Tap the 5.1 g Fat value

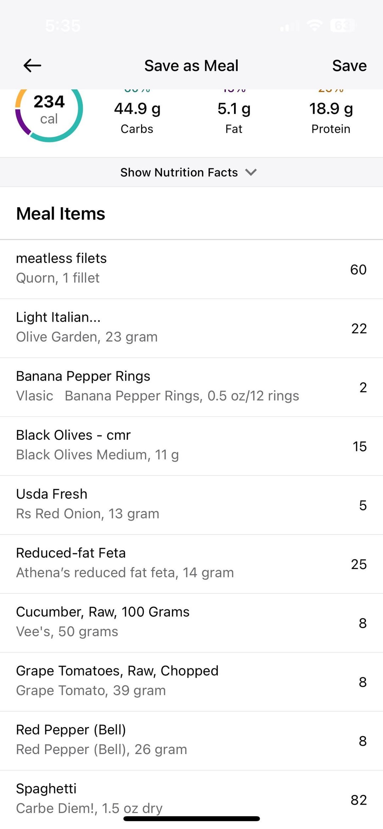click(234, 109)
